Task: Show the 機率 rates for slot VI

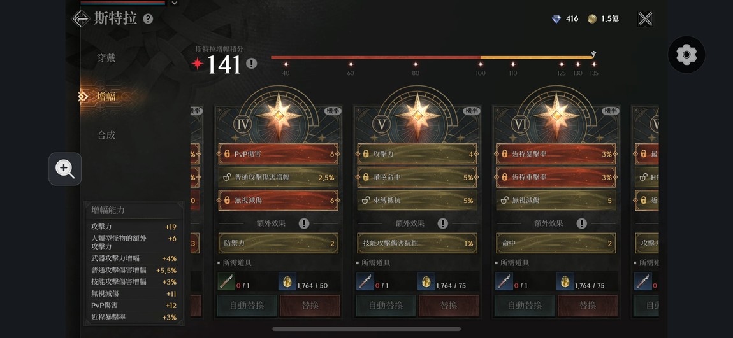Action: pyautogui.click(x=610, y=111)
